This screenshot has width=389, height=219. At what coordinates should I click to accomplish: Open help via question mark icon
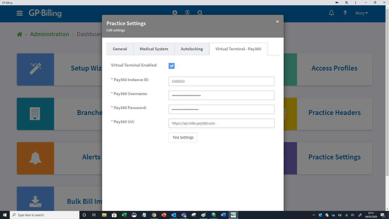(345, 13)
